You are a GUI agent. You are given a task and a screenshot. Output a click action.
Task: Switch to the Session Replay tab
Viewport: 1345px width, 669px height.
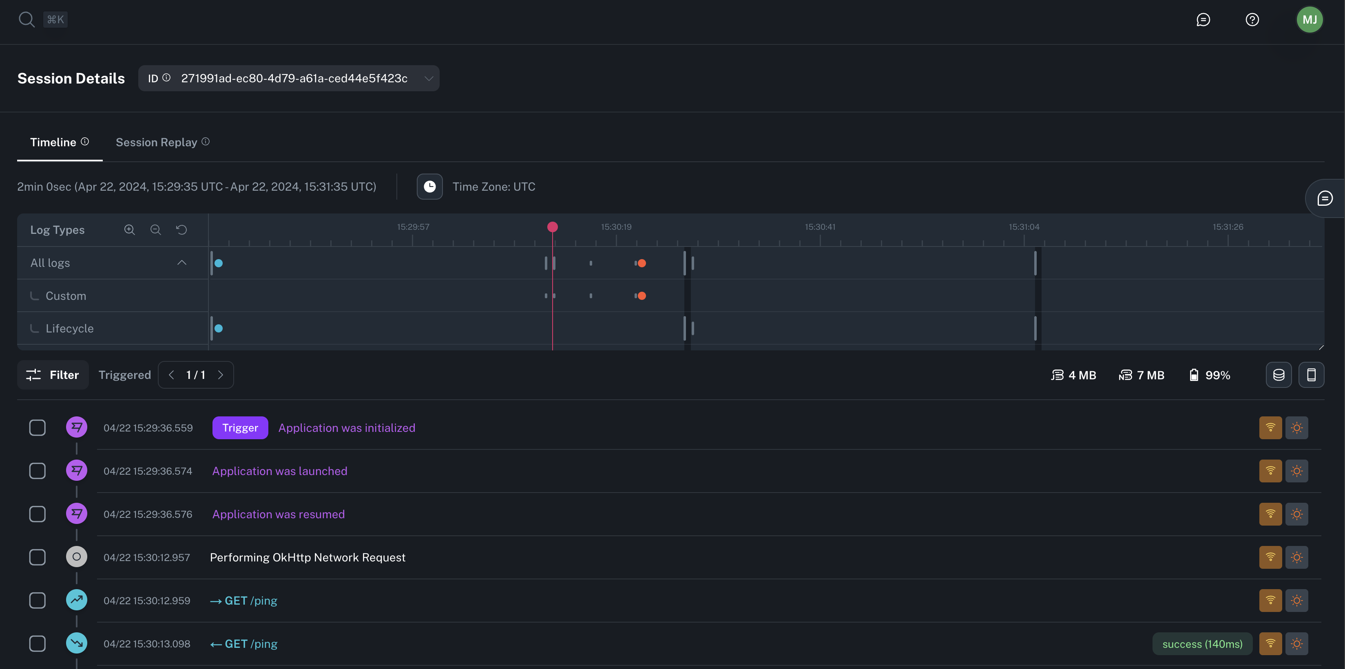coord(156,142)
